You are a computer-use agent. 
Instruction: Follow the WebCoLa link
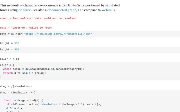[x=108, y=10]
